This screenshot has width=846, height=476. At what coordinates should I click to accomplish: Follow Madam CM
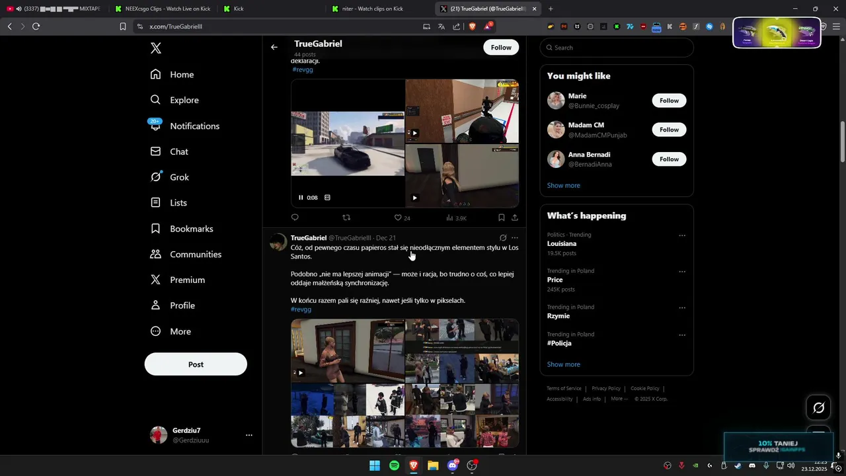[669, 130]
